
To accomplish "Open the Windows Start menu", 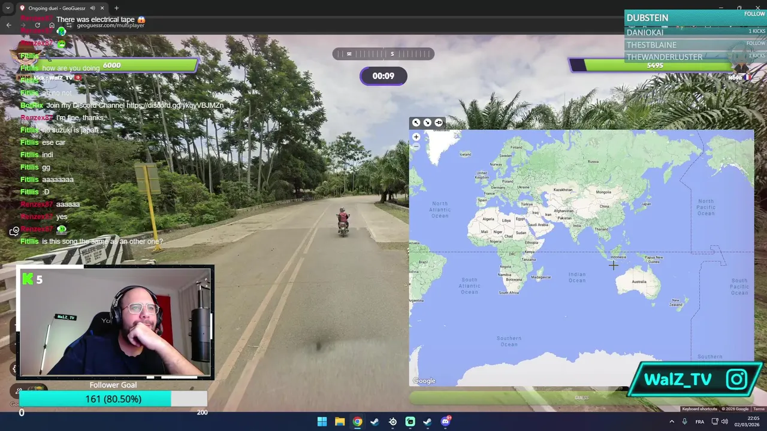I will (x=322, y=421).
